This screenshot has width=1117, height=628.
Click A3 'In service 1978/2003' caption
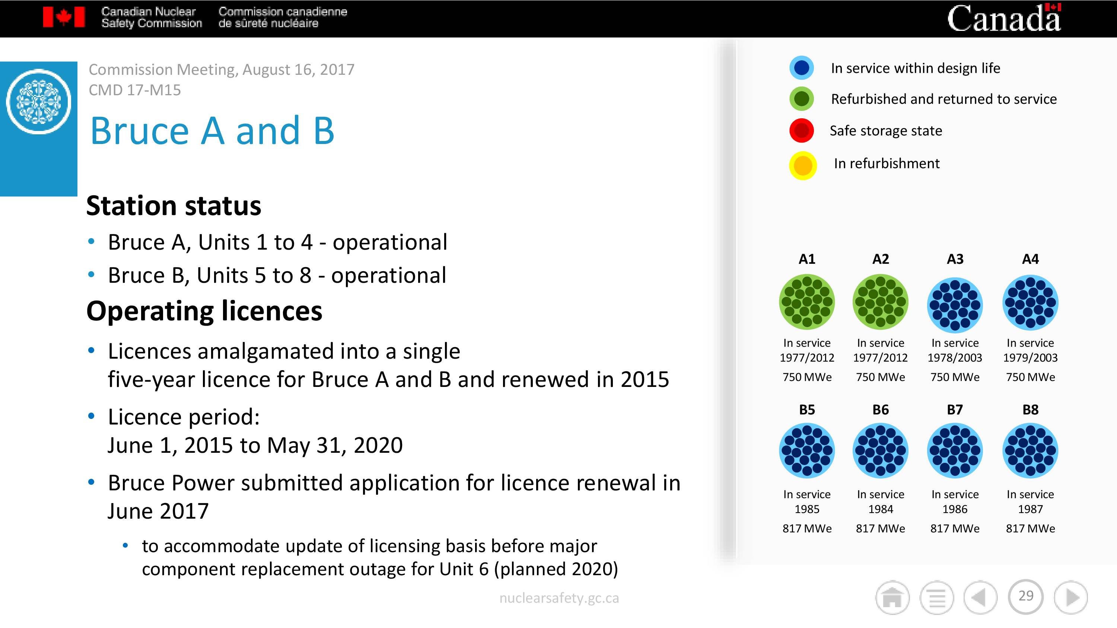[x=955, y=350]
